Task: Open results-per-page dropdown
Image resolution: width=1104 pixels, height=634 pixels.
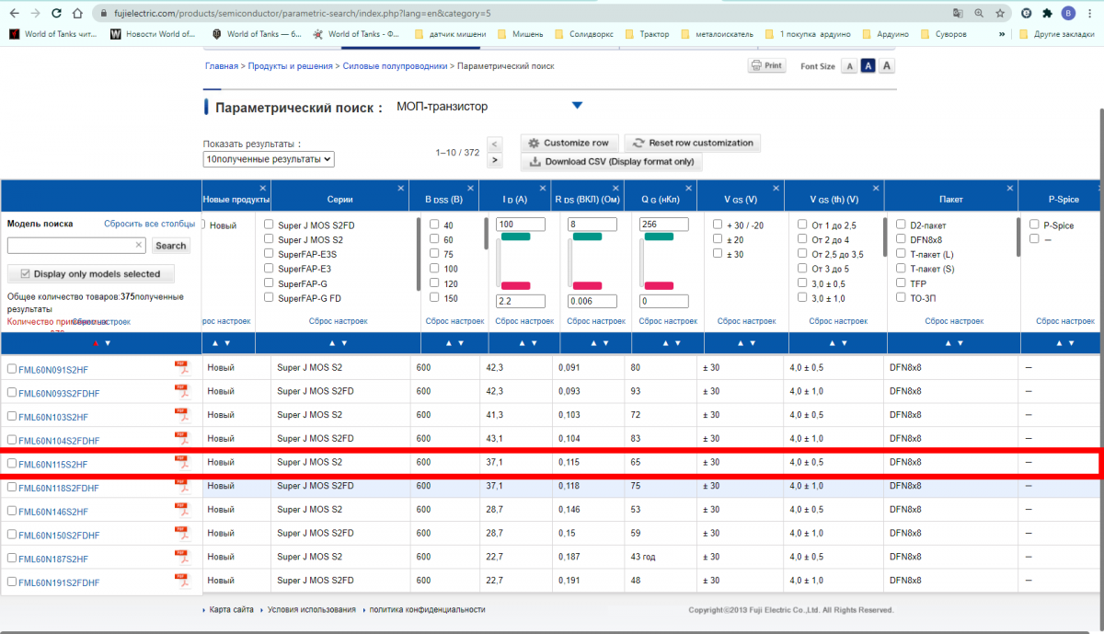Action: click(x=269, y=159)
